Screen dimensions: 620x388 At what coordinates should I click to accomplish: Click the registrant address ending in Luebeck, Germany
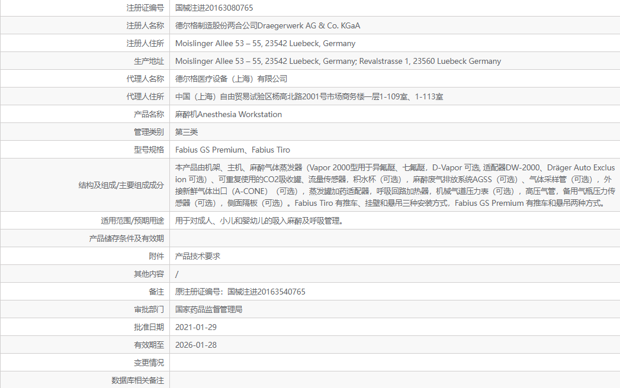[x=265, y=43]
